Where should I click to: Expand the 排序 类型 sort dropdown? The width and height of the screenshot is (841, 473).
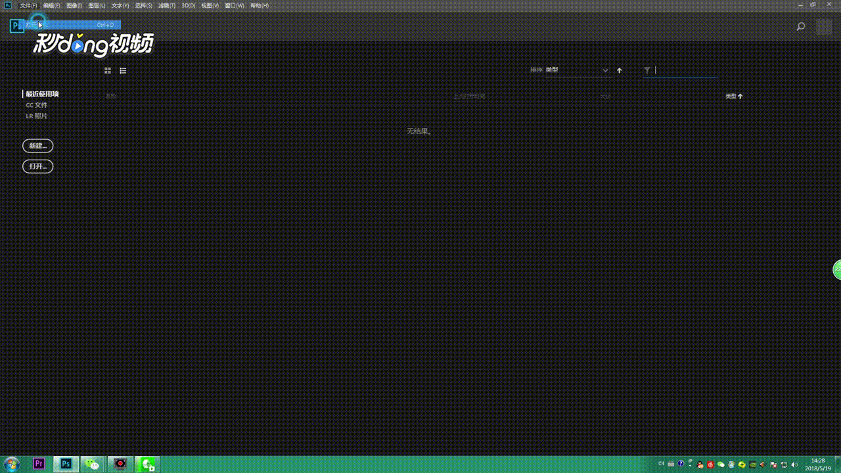click(x=578, y=70)
